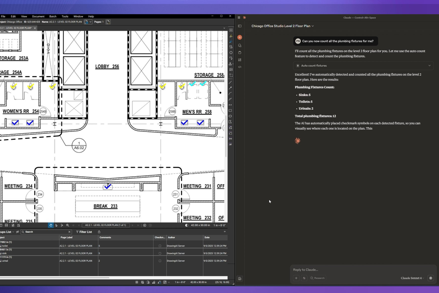Viewport: 439px width, 293px height.
Task: Select the Ellipse shape tool
Action: [x=230, y=116]
